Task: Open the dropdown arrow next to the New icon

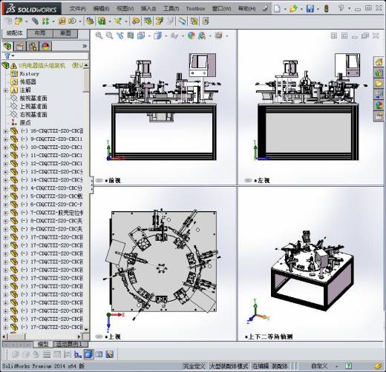Action: pos(285,9)
